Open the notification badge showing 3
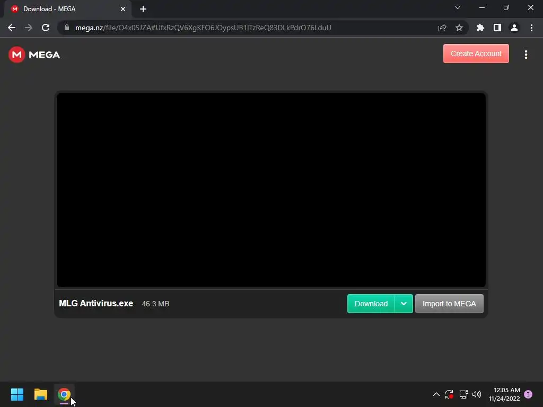Screen dimensions: 543x407 [x=528, y=394]
